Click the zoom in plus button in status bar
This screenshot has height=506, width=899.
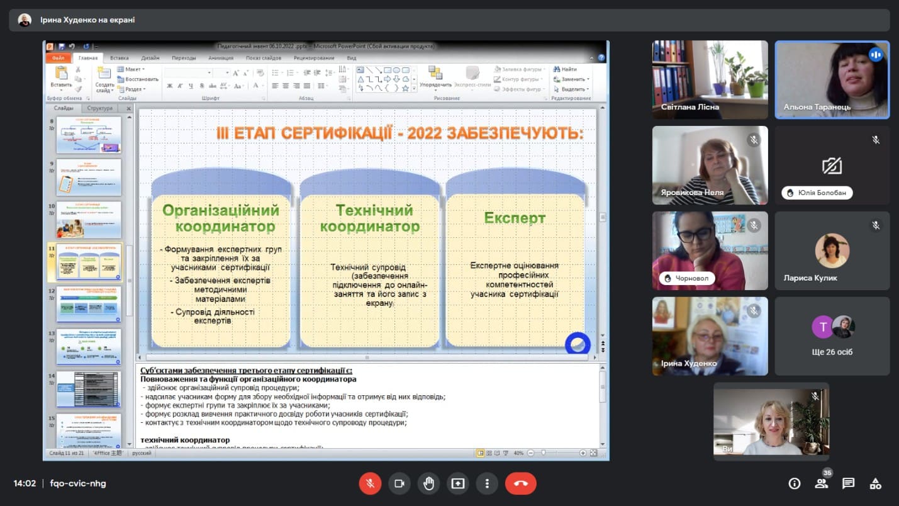point(583,453)
